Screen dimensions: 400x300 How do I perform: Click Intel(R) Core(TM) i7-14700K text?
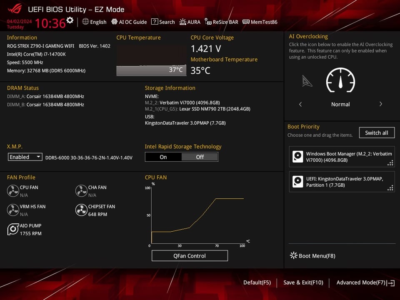36,54
